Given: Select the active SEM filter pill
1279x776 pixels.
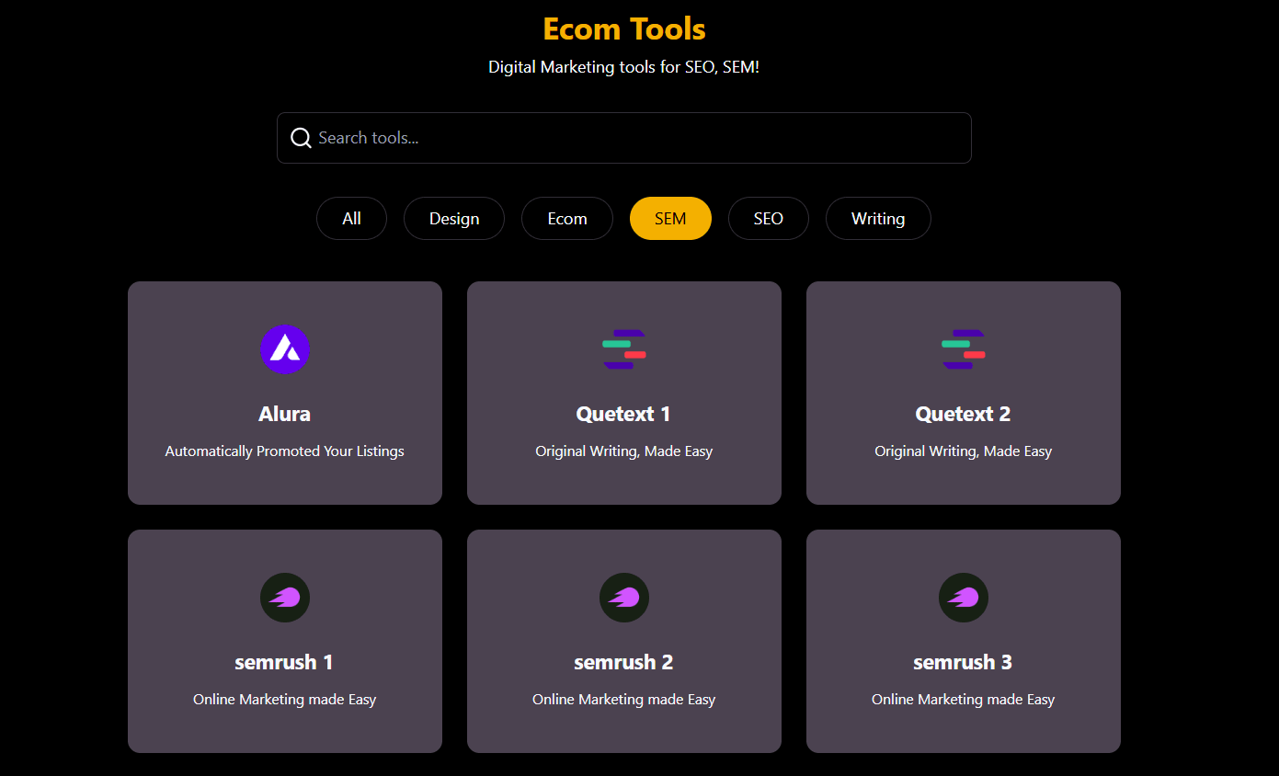Looking at the screenshot, I should click(670, 219).
